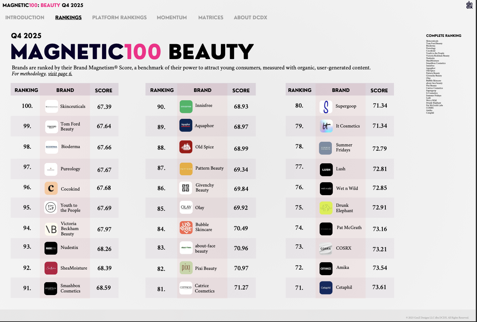Click the Q4 2025 heading above the title
Image resolution: width=477 pixels, height=322 pixels.
coord(26,36)
